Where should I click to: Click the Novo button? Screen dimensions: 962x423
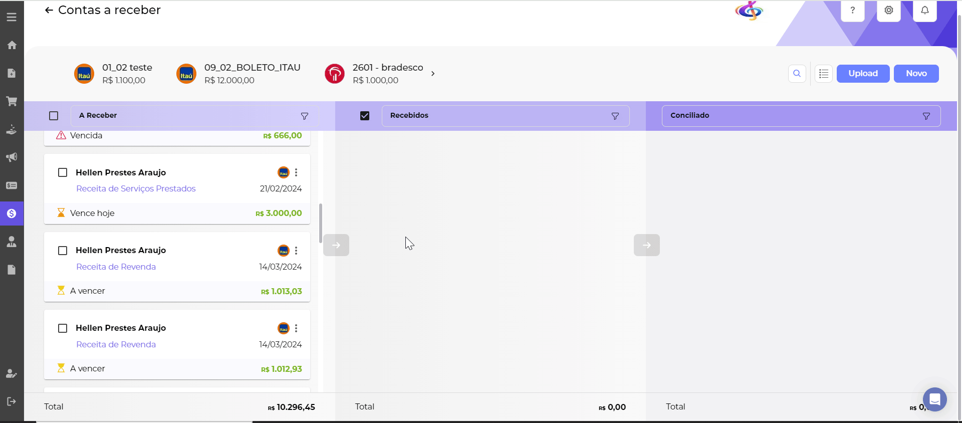tap(916, 74)
